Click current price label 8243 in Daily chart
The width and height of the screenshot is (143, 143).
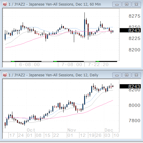coord(130,86)
